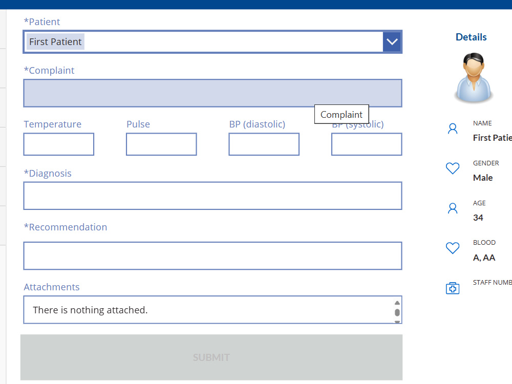Click the Temperature label

click(53, 124)
